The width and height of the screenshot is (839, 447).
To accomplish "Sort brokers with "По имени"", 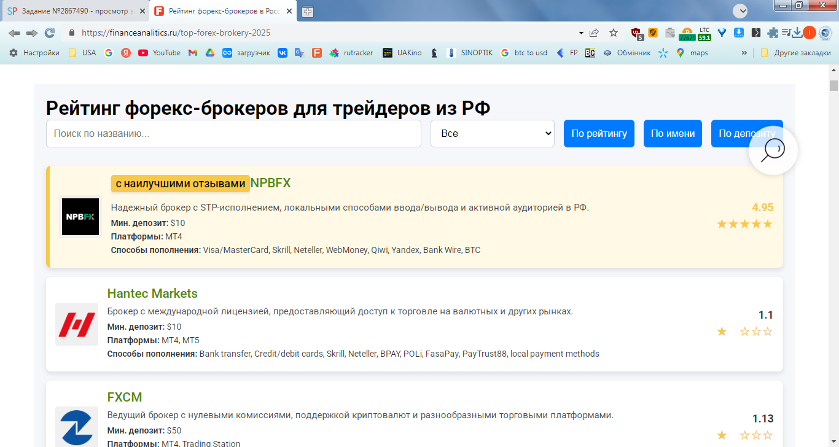I will coord(673,133).
